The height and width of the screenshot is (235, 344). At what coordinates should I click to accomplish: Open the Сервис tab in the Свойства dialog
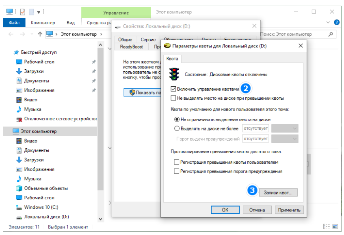[x=148, y=40]
